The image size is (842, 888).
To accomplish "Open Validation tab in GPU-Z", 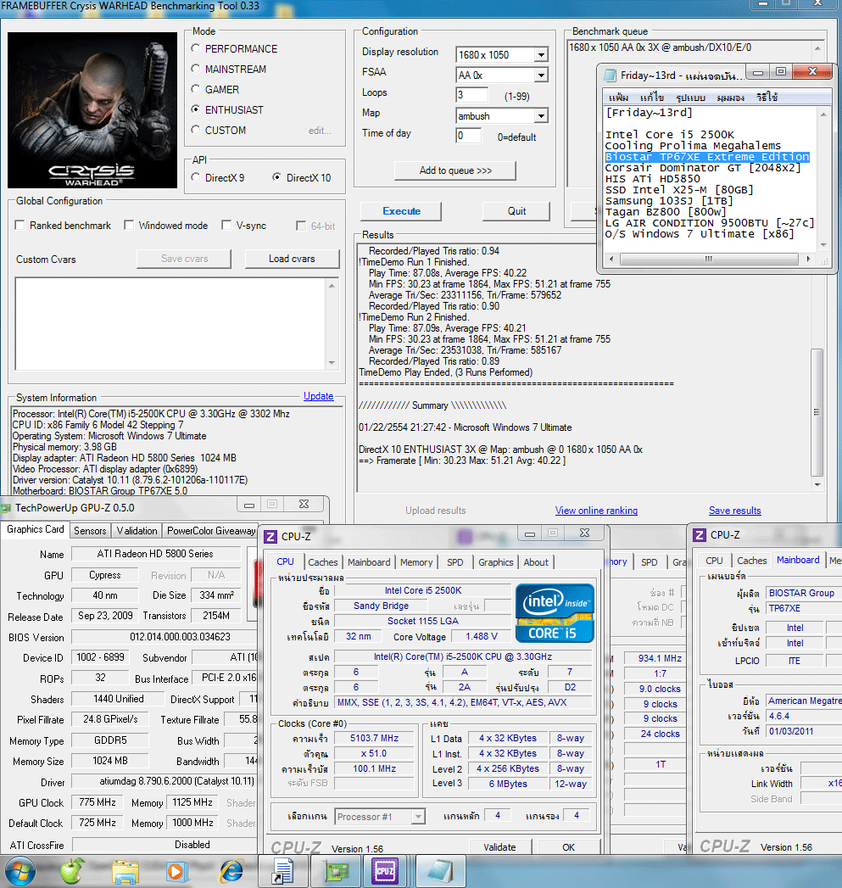I will coord(137,531).
